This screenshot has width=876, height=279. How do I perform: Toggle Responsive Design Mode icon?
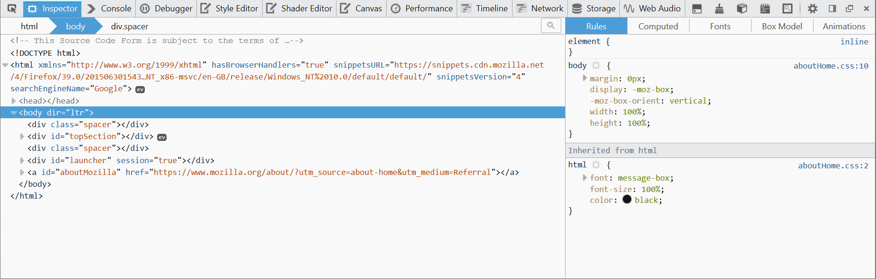click(x=788, y=9)
